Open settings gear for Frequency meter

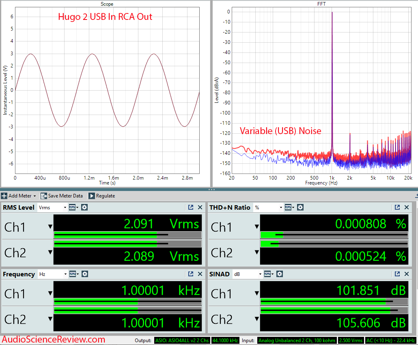point(84,274)
